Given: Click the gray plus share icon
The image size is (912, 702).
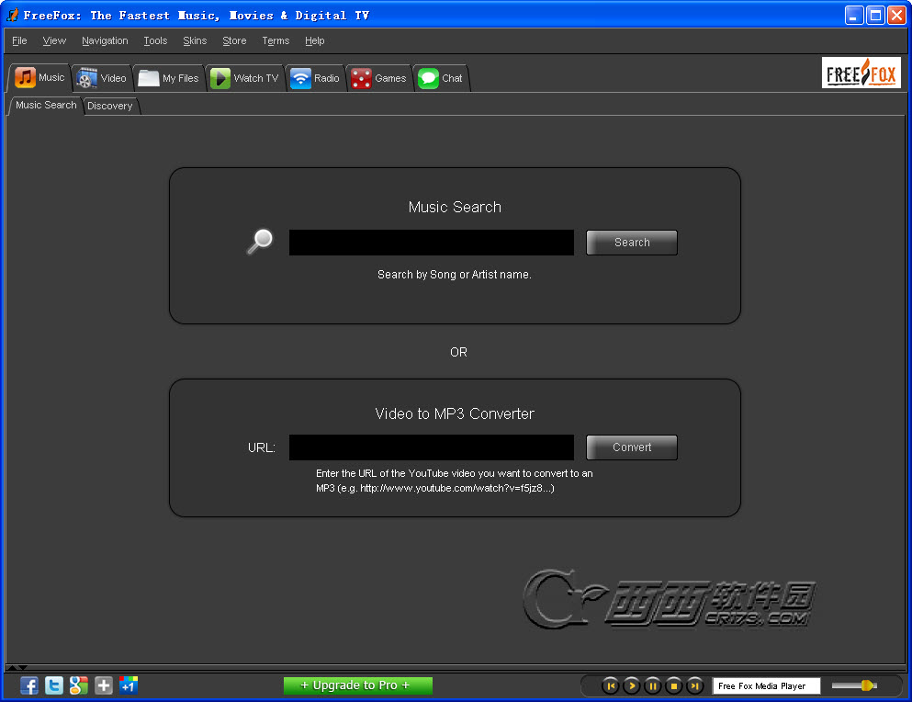Looking at the screenshot, I should point(104,685).
